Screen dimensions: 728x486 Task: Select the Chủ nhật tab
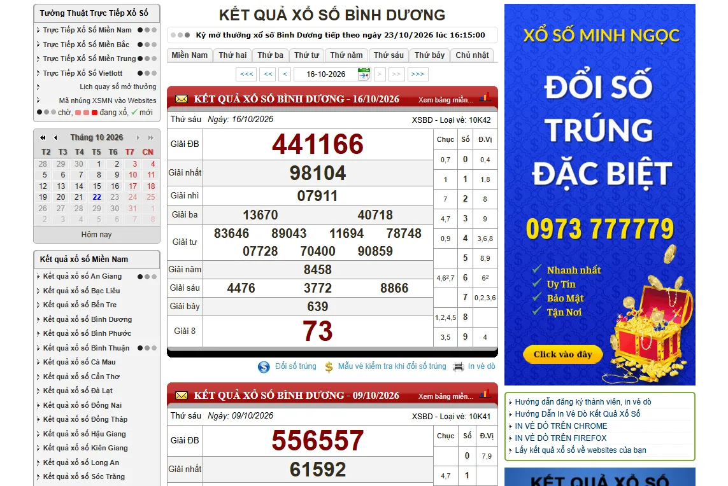(x=472, y=55)
